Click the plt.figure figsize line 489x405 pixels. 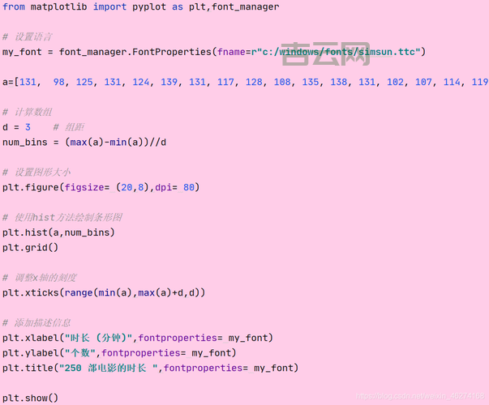[x=101, y=187]
